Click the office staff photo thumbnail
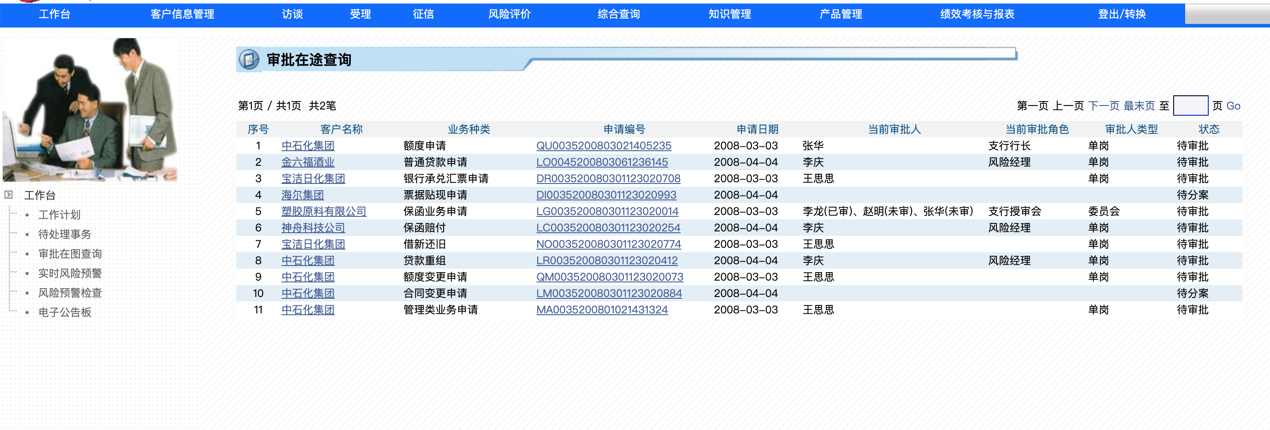Image resolution: width=1270 pixels, height=430 pixels. point(90,109)
